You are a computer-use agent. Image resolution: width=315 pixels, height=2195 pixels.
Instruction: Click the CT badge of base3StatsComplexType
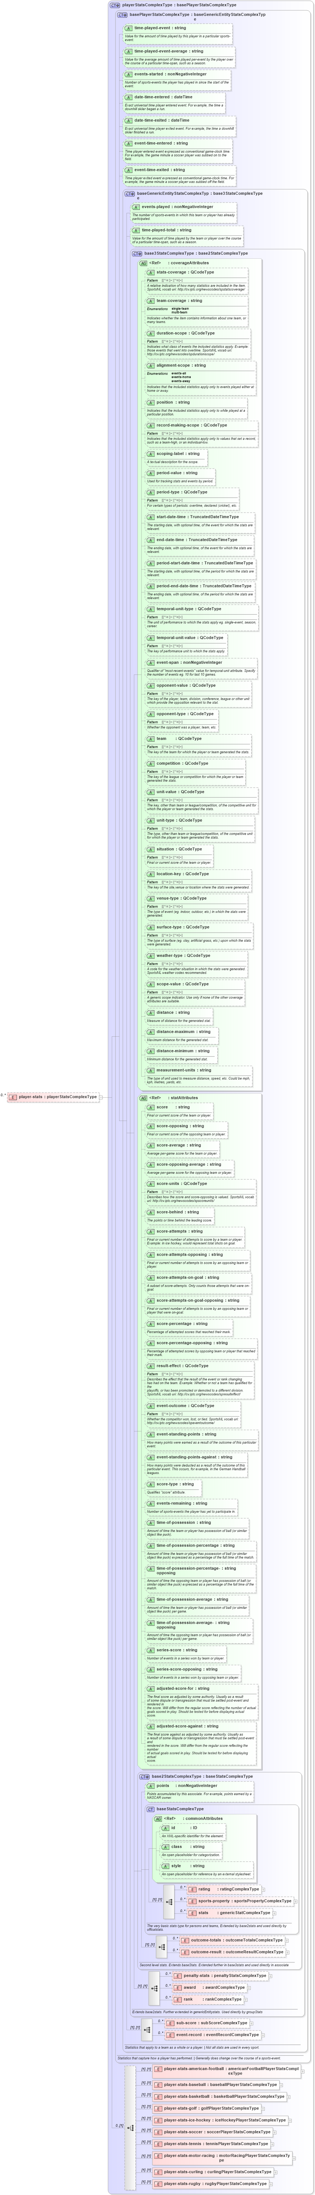point(138,253)
